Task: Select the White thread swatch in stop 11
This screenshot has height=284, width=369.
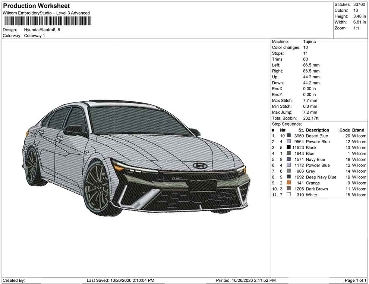Action: pyautogui.click(x=288, y=194)
